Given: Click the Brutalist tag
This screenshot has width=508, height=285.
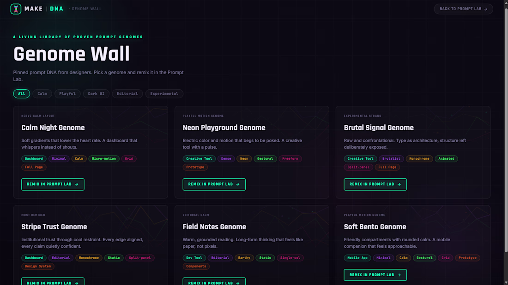Looking at the screenshot, I should click(391, 159).
